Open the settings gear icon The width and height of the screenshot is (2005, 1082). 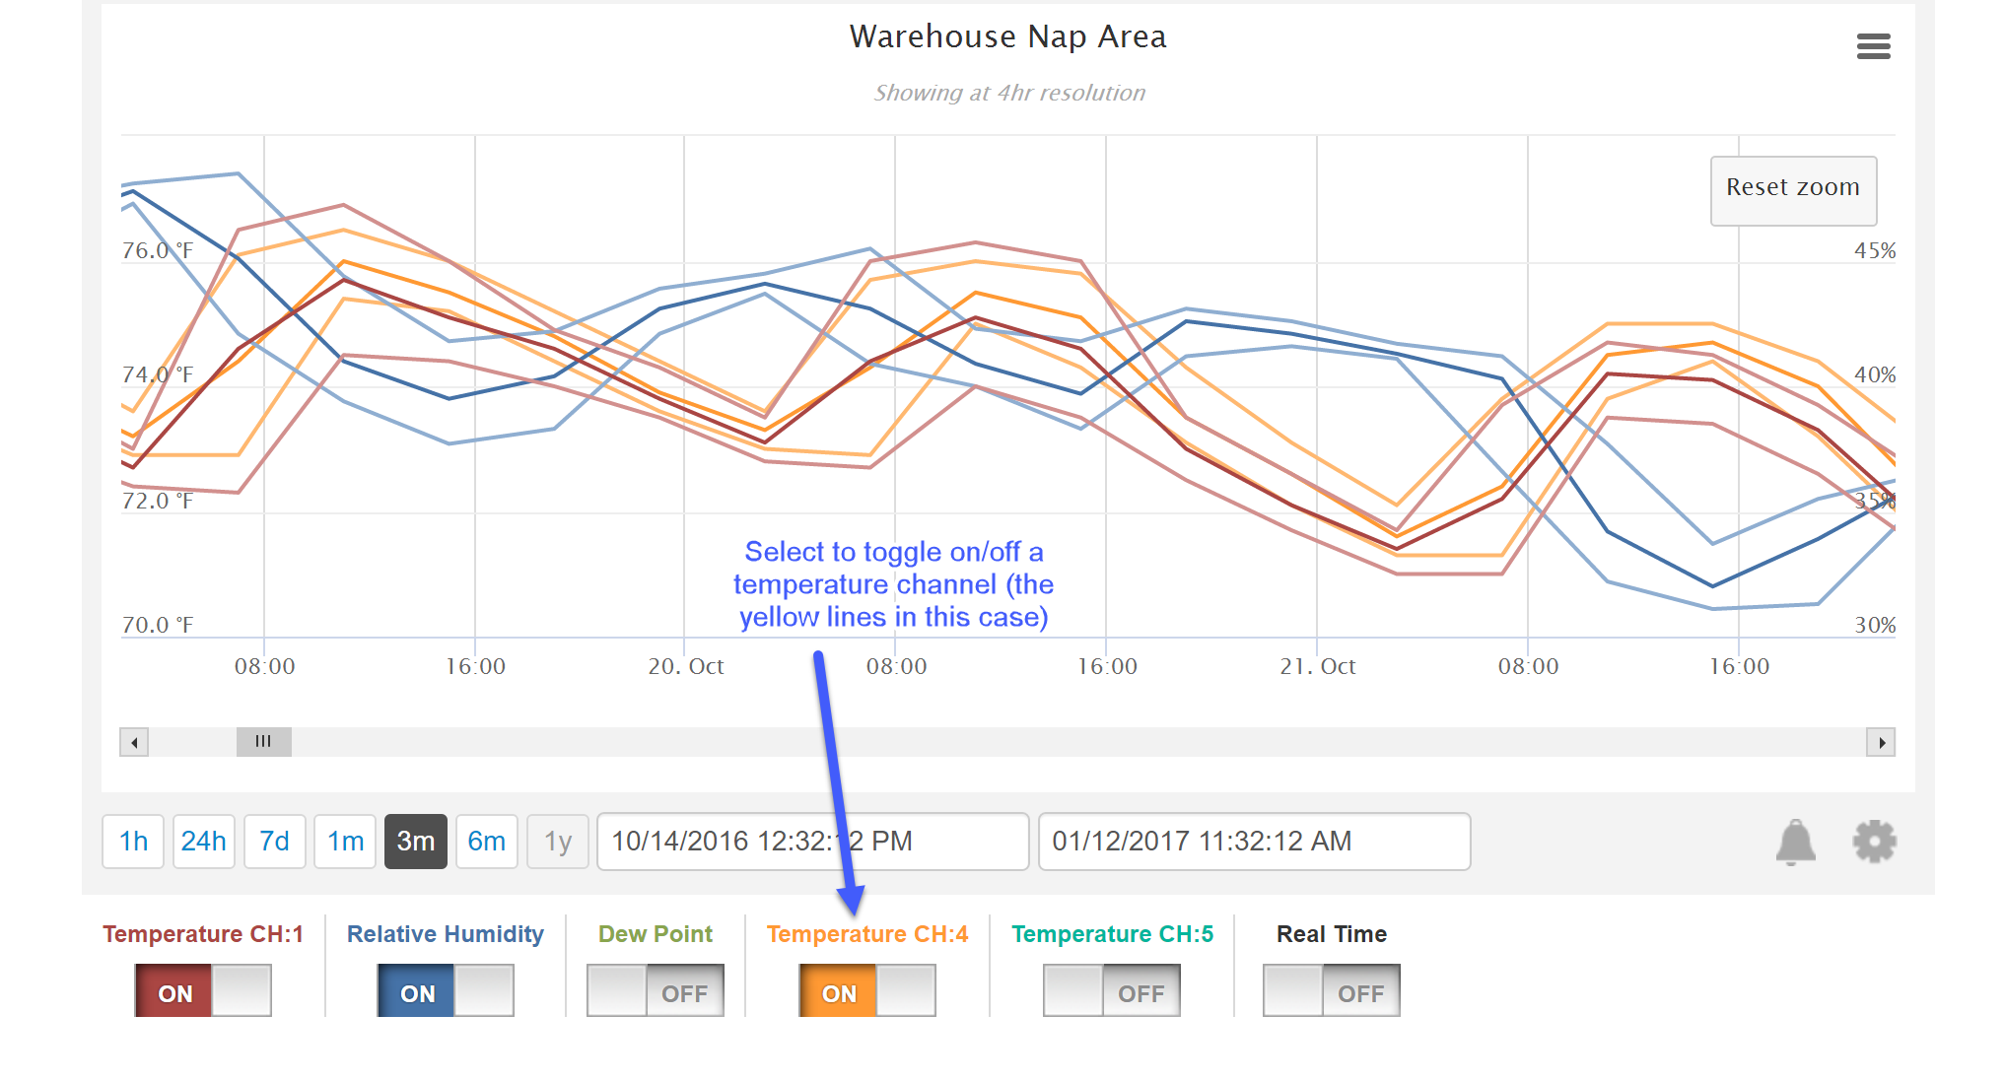1874,842
